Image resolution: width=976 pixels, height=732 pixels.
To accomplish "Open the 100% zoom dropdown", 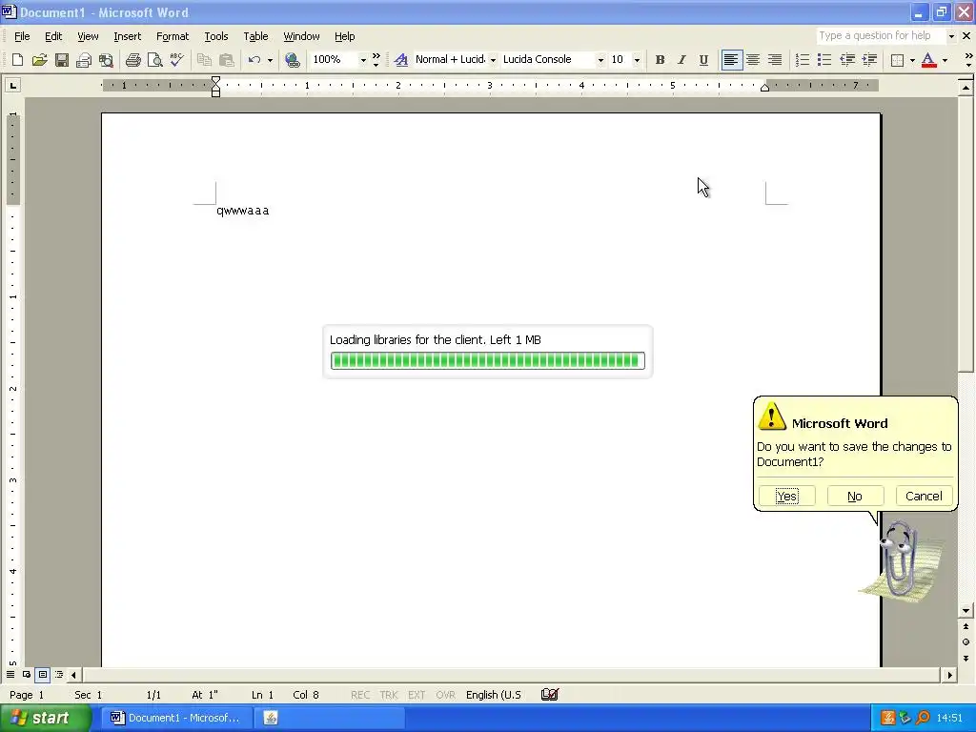I will [x=363, y=60].
